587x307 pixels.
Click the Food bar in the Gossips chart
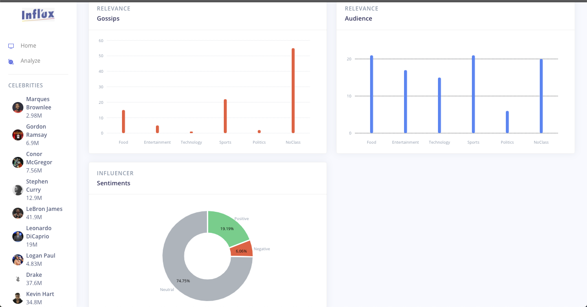tap(123, 122)
